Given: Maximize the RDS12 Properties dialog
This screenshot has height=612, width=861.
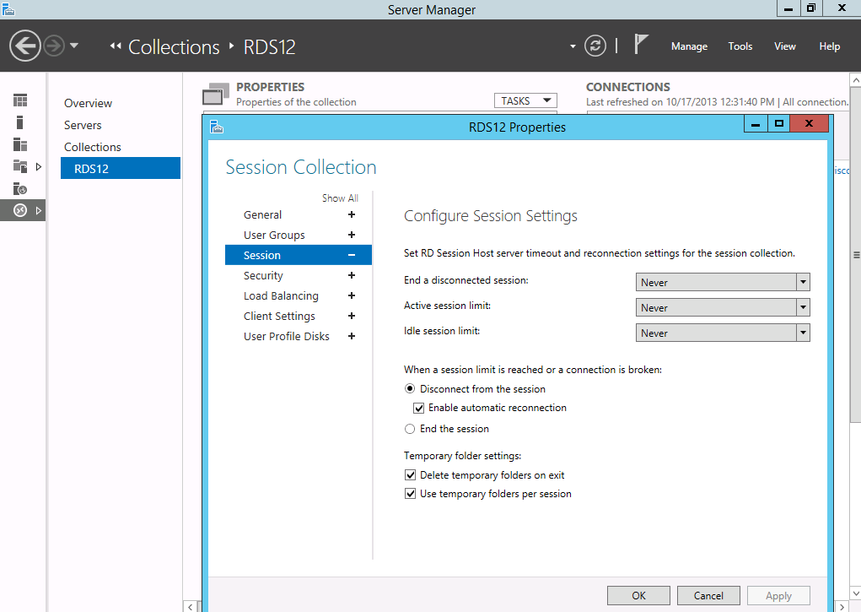Looking at the screenshot, I should coord(778,124).
